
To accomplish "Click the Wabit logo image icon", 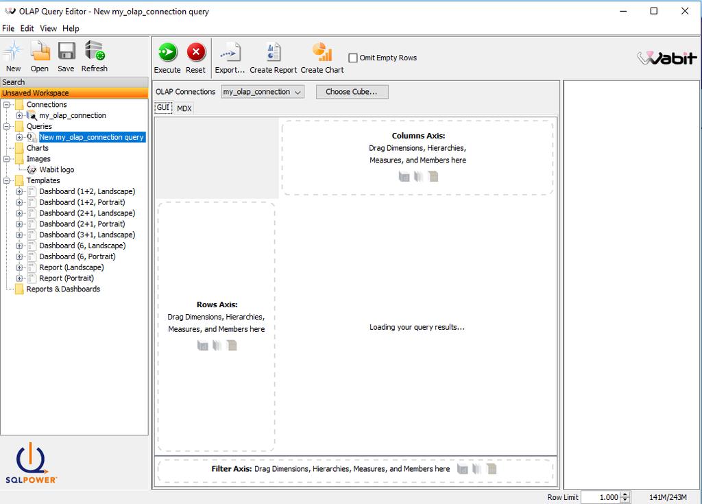I will [32, 169].
